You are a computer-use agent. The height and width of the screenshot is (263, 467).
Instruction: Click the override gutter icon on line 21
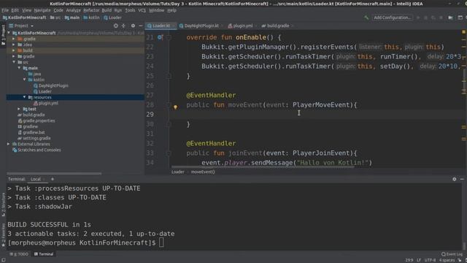point(160,37)
